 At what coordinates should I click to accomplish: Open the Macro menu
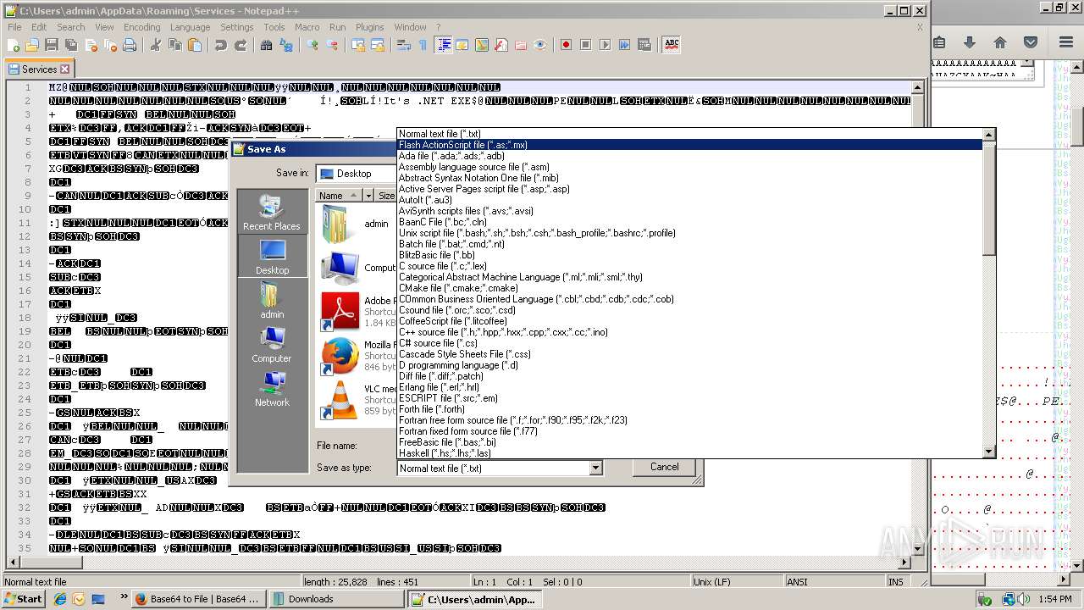click(307, 27)
